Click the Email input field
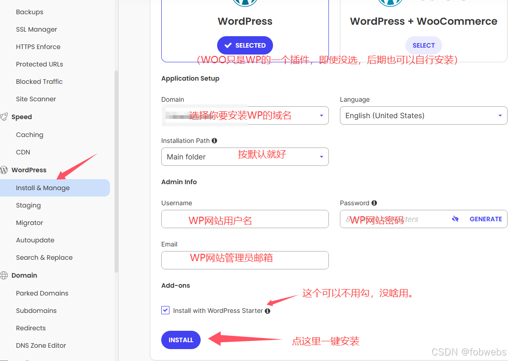The width and height of the screenshot is (508, 361). [245, 260]
